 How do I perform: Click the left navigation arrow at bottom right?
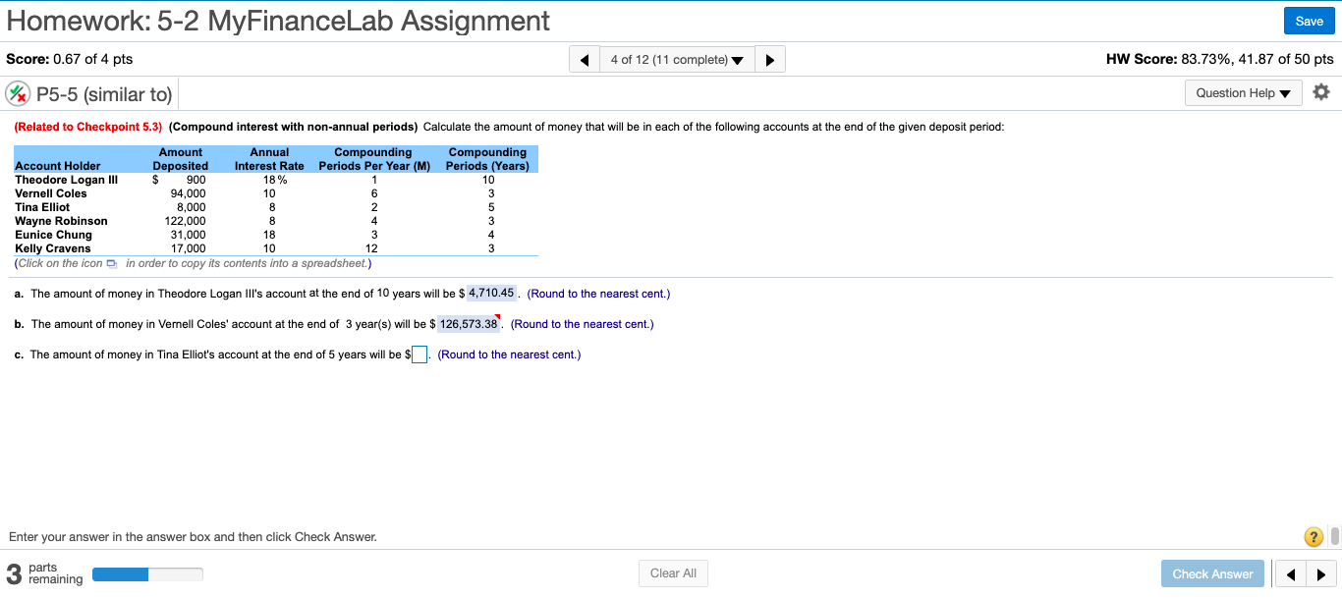pos(1291,573)
